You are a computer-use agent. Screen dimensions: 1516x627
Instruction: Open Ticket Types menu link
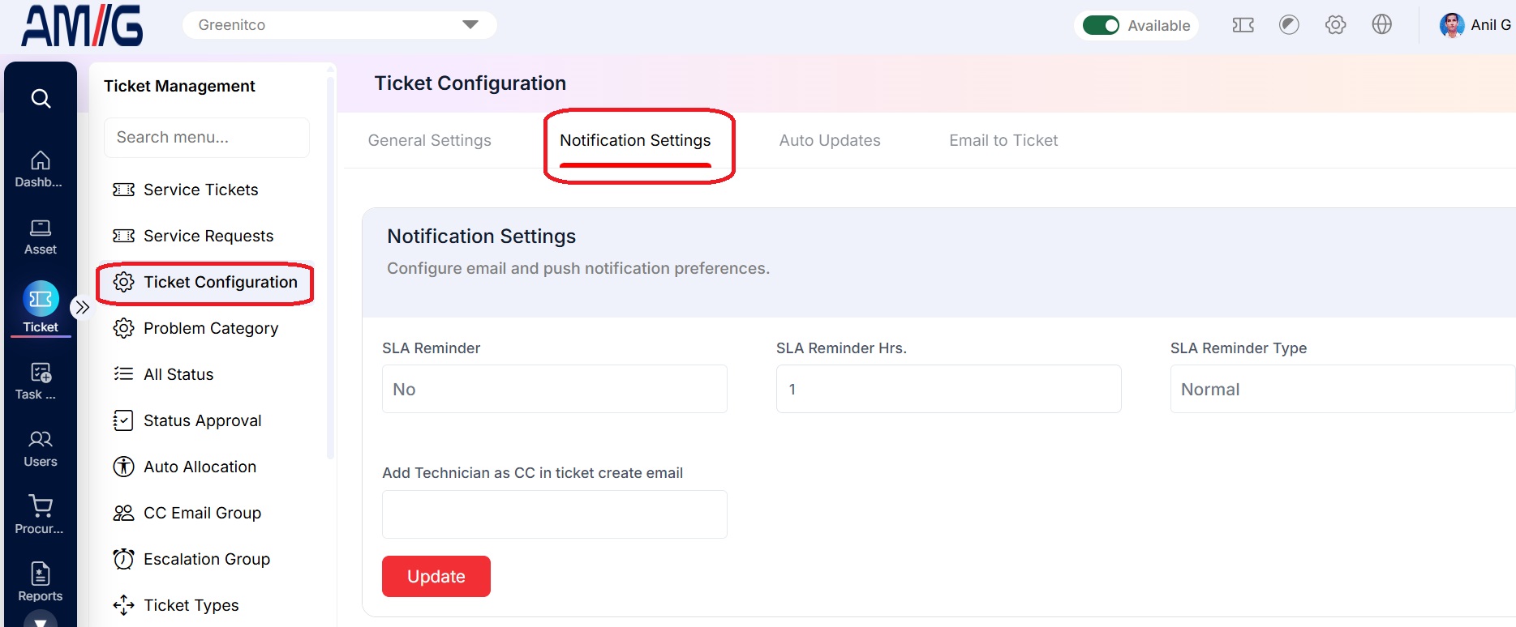coord(191,605)
